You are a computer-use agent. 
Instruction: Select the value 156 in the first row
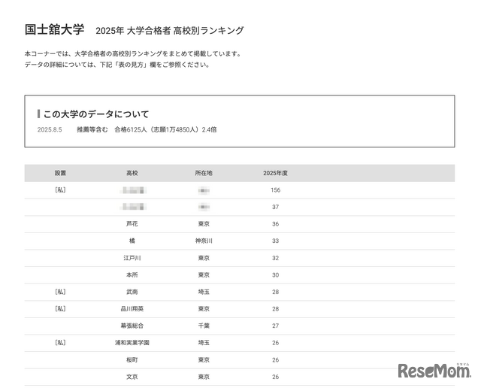click(x=276, y=190)
